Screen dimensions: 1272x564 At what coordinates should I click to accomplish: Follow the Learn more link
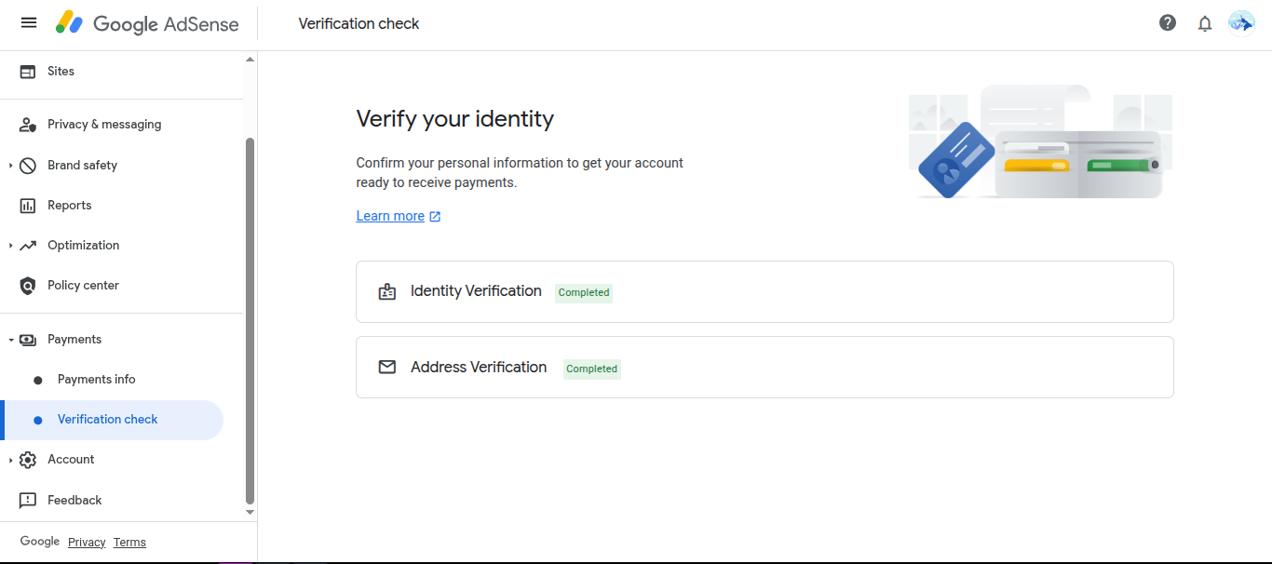tap(390, 216)
